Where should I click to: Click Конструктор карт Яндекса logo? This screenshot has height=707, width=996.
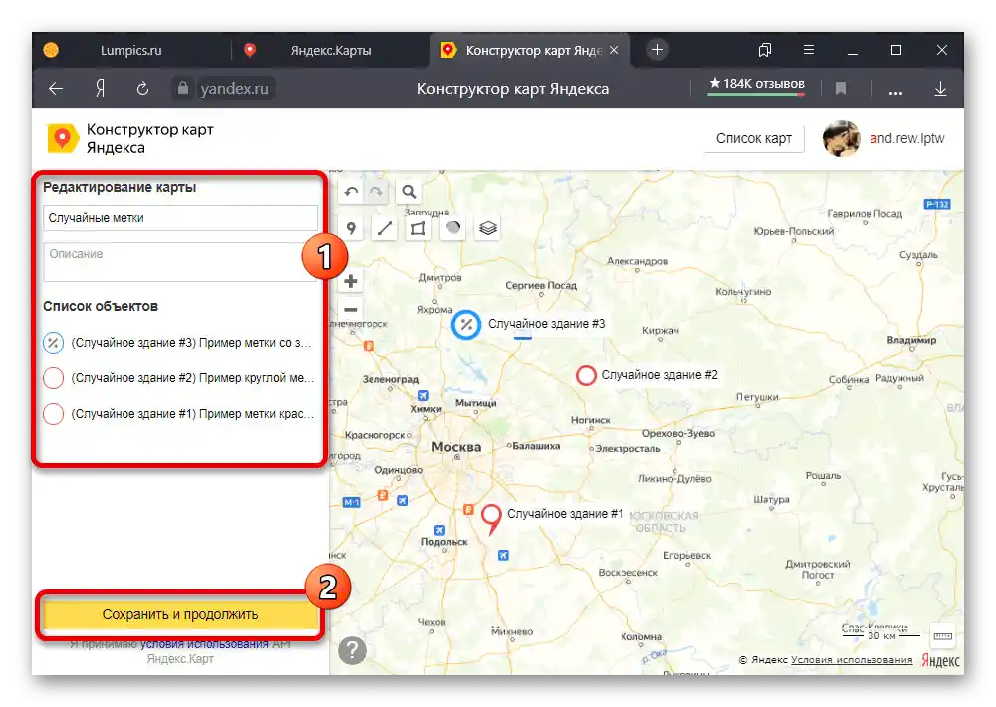[130, 138]
